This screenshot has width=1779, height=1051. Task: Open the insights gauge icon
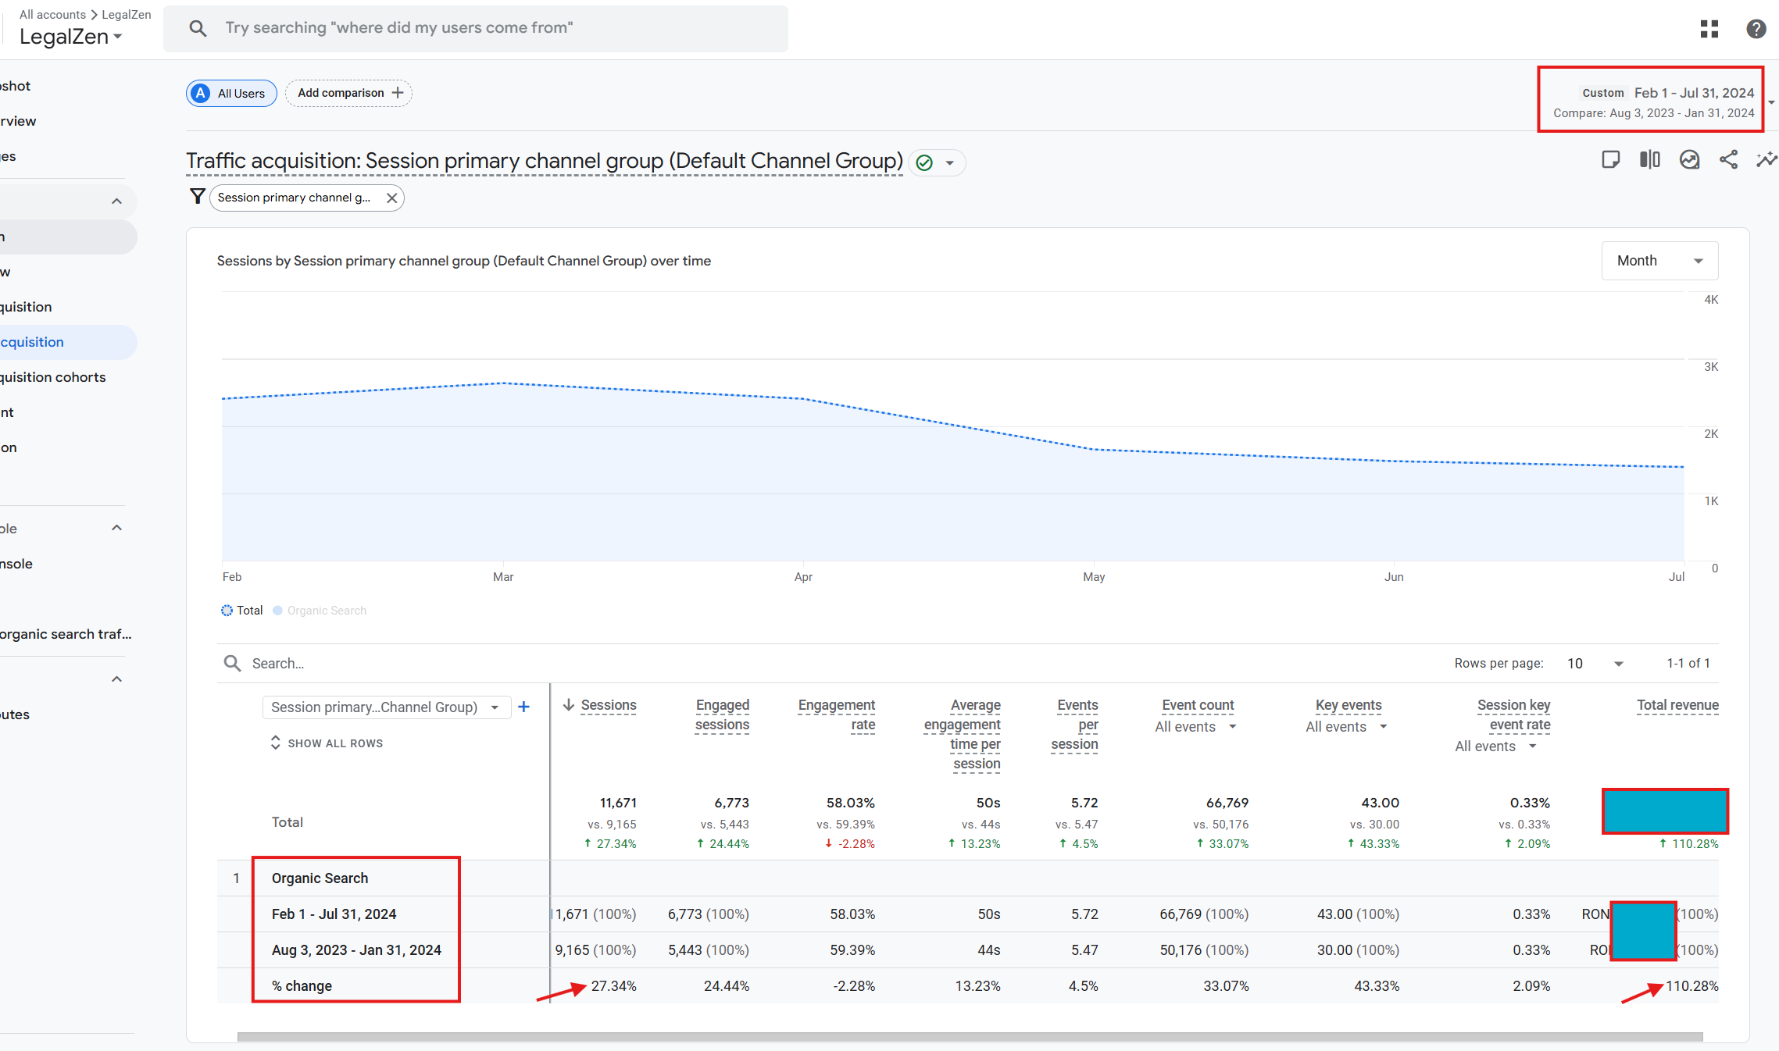[1690, 160]
